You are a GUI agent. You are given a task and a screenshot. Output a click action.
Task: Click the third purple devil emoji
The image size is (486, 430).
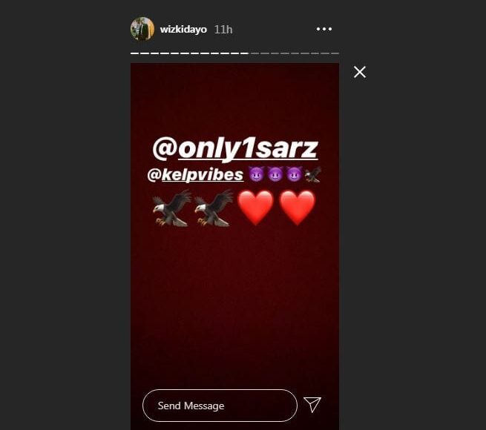pyautogui.click(x=294, y=173)
